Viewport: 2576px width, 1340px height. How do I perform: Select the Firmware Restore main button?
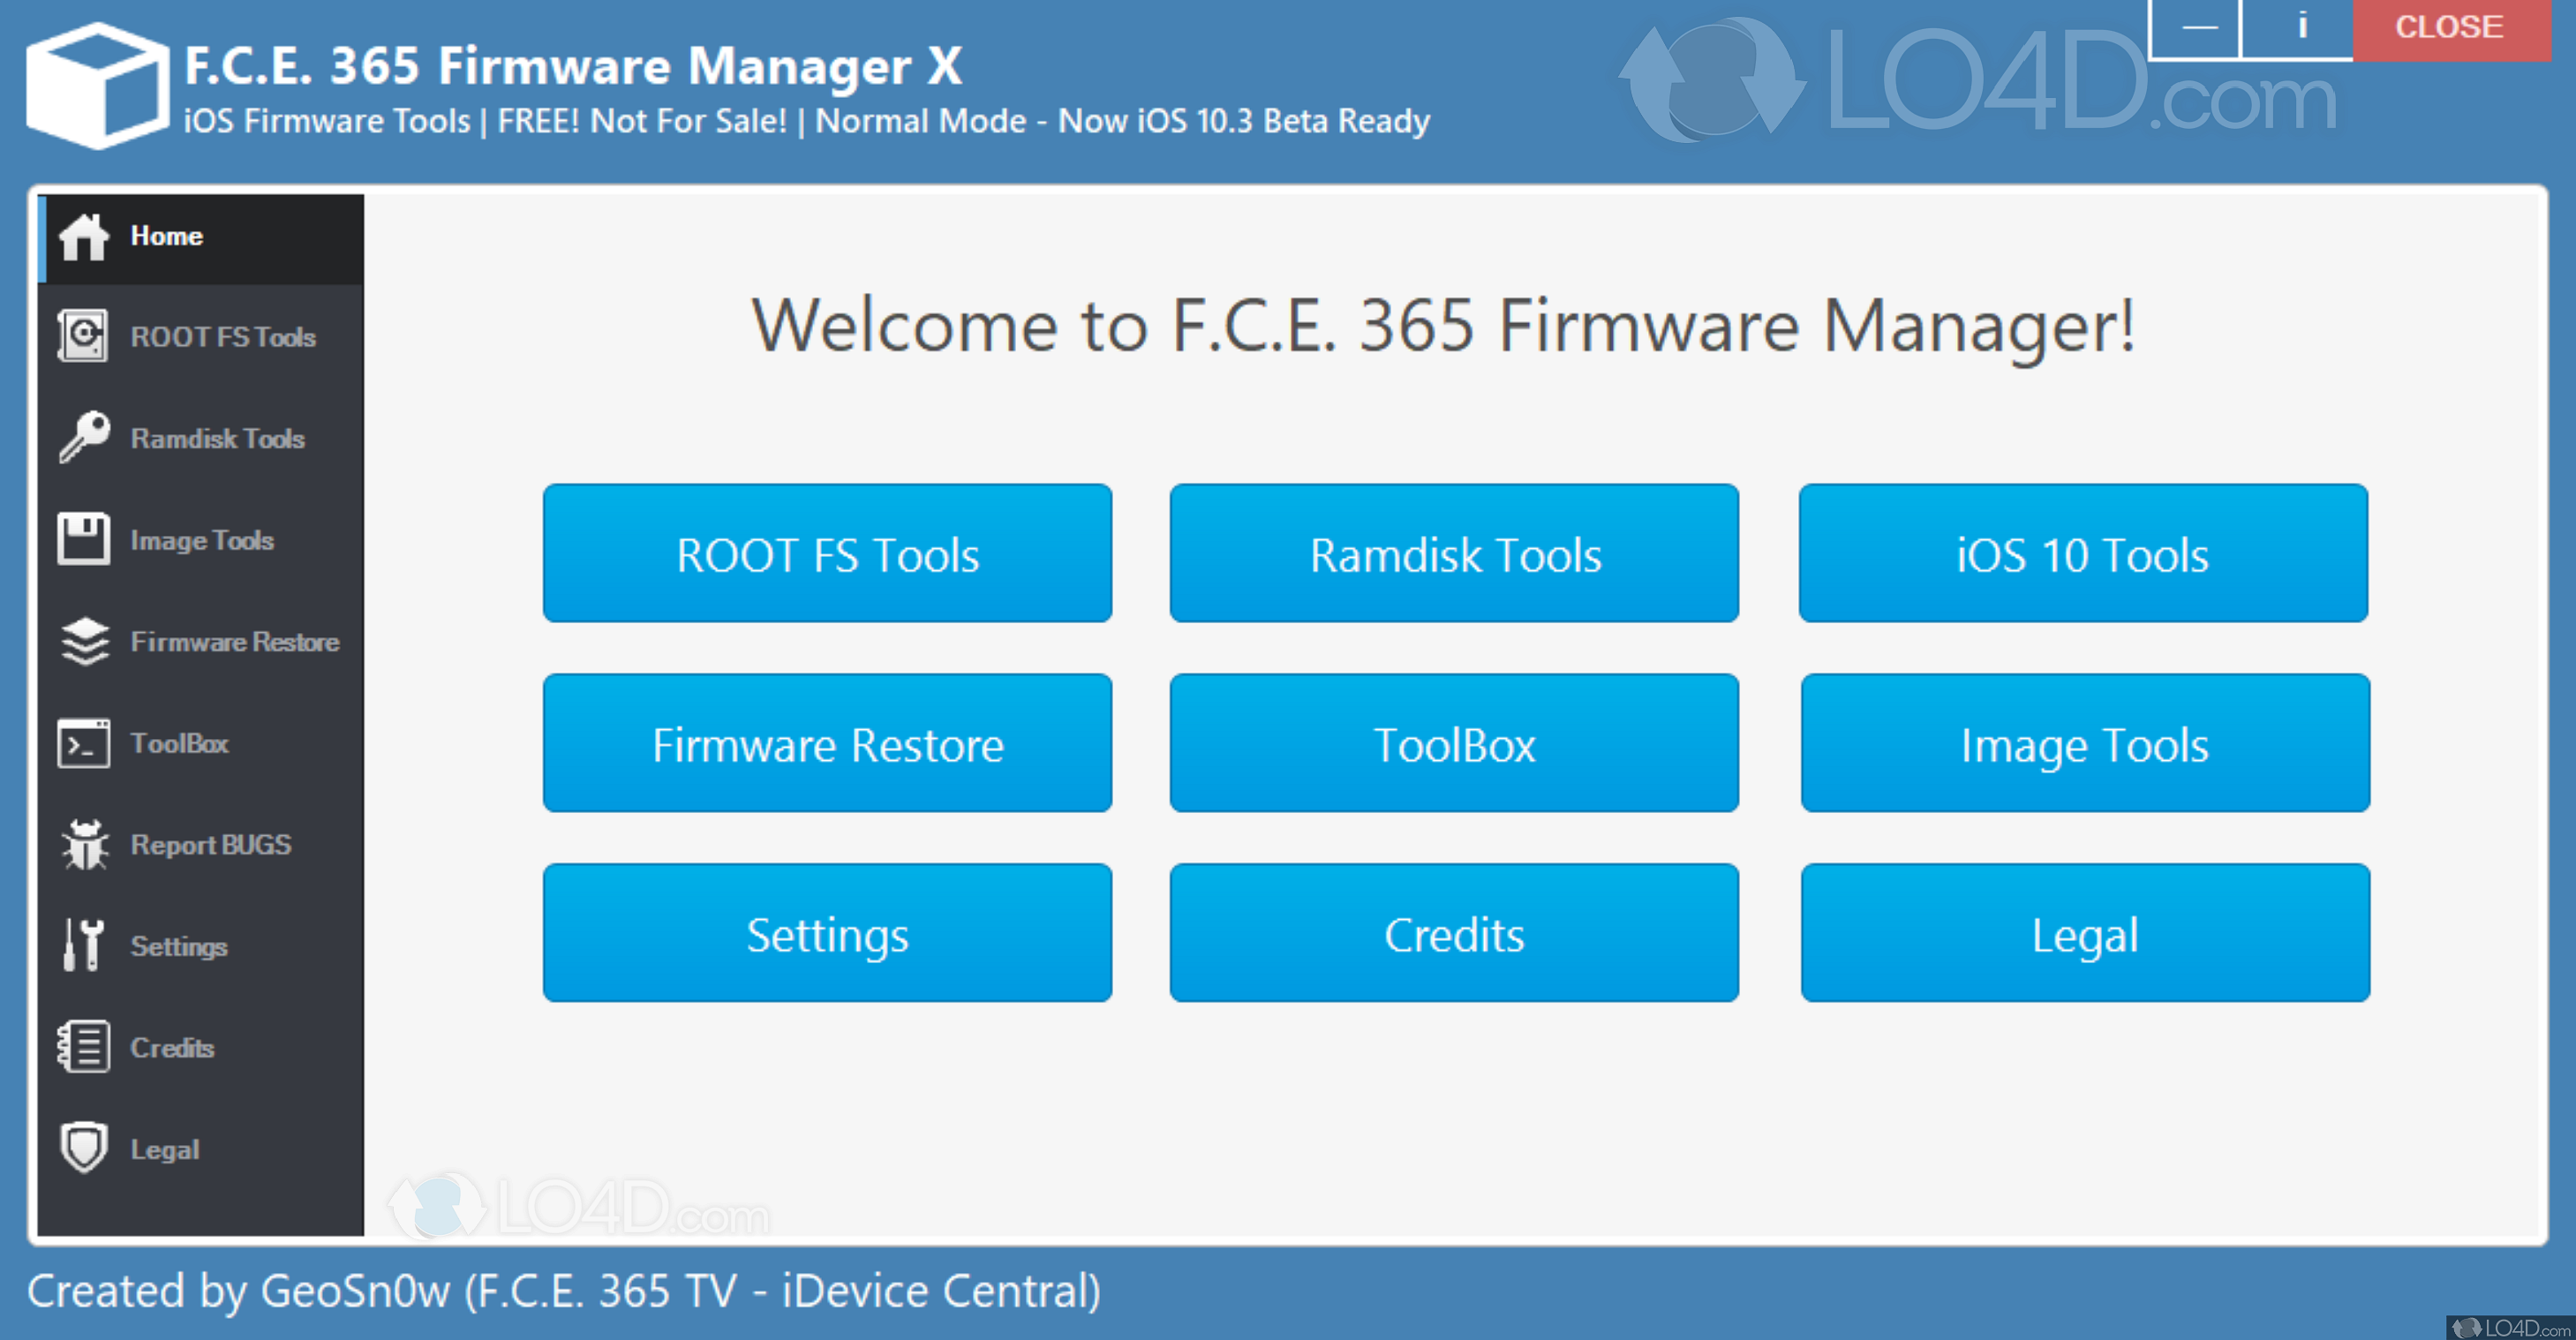(827, 743)
